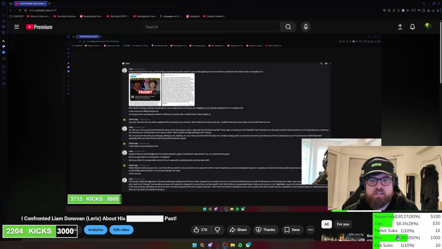Open the pin toolbar icon

(394, 10)
